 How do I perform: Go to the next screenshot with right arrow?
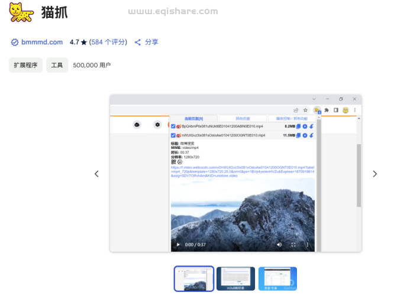pyautogui.click(x=374, y=174)
